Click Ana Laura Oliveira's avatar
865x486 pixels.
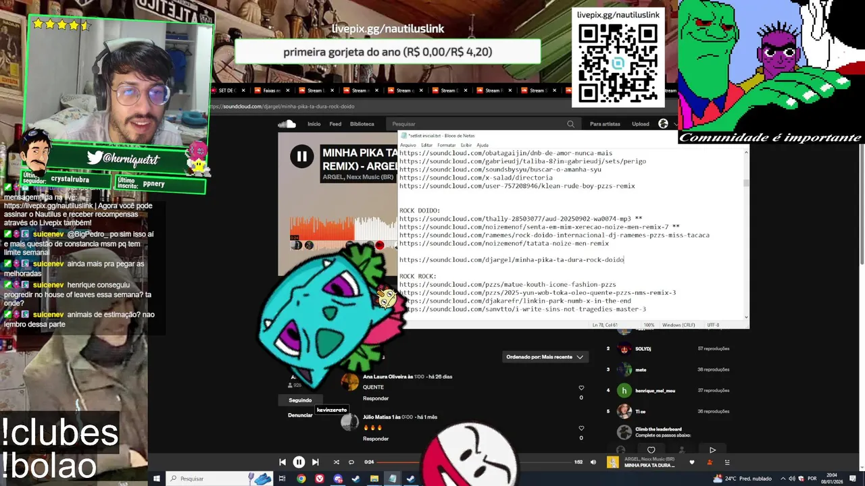coord(350,382)
